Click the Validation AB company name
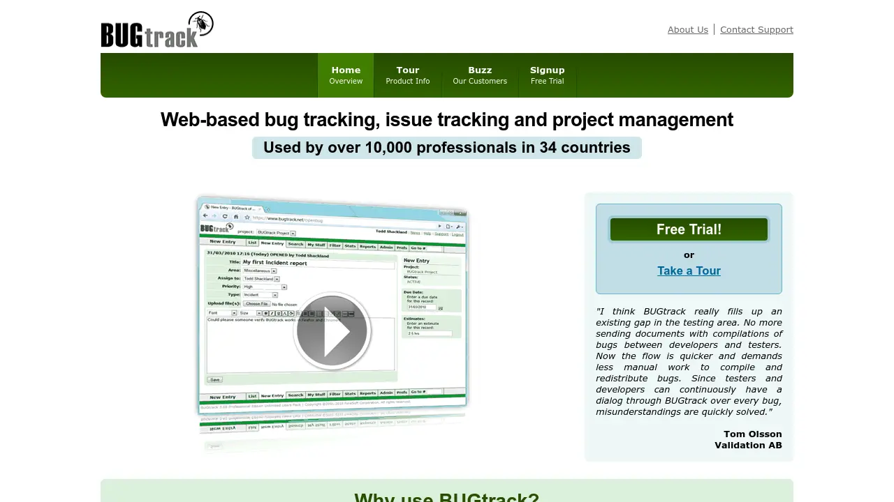The height and width of the screenshot is (502, 894). pos(748,445)
